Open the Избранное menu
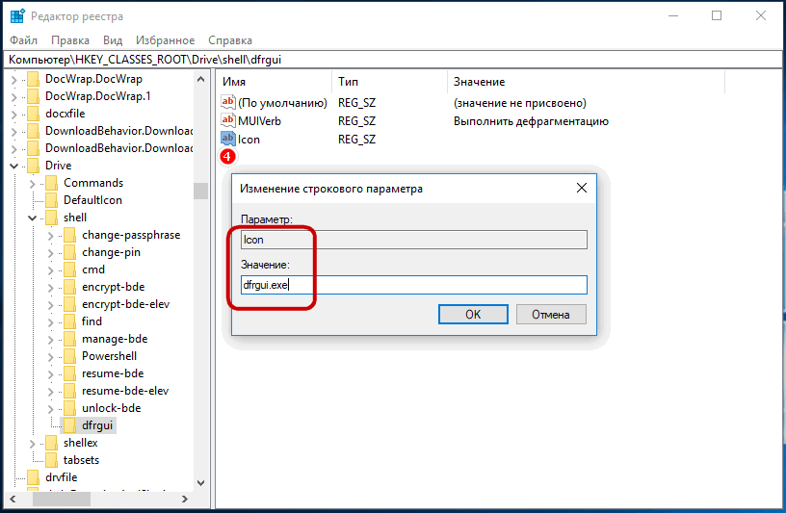 pos(165,40)
